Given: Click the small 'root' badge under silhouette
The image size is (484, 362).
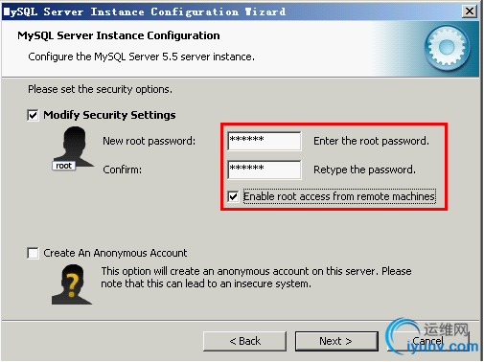Looking at the screenshot, I should click(x=64, y=166).
